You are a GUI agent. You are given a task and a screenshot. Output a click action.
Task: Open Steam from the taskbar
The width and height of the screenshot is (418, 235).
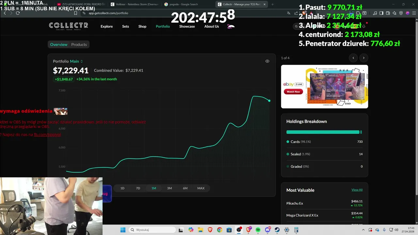(277, 230)
